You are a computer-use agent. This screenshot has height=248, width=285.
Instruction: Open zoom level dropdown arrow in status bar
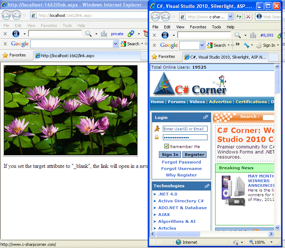coord(271,242)
